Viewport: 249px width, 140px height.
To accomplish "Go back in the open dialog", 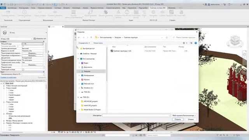I will click(x=79, y=37).
